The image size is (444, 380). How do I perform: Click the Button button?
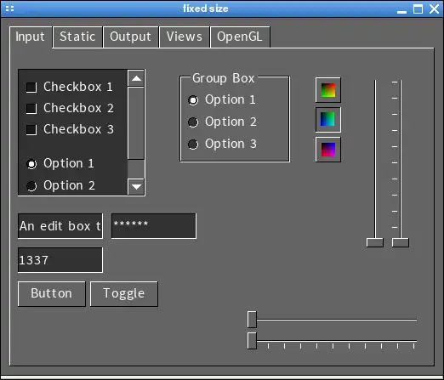click(x=52, y=294)
